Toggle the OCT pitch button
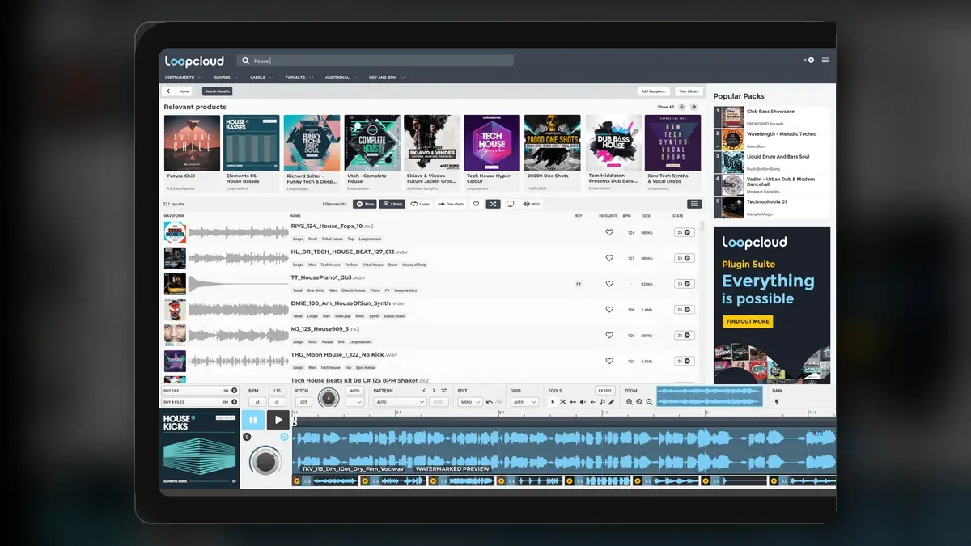This screenshot has width=971, height=546. (x=303, y=402)
